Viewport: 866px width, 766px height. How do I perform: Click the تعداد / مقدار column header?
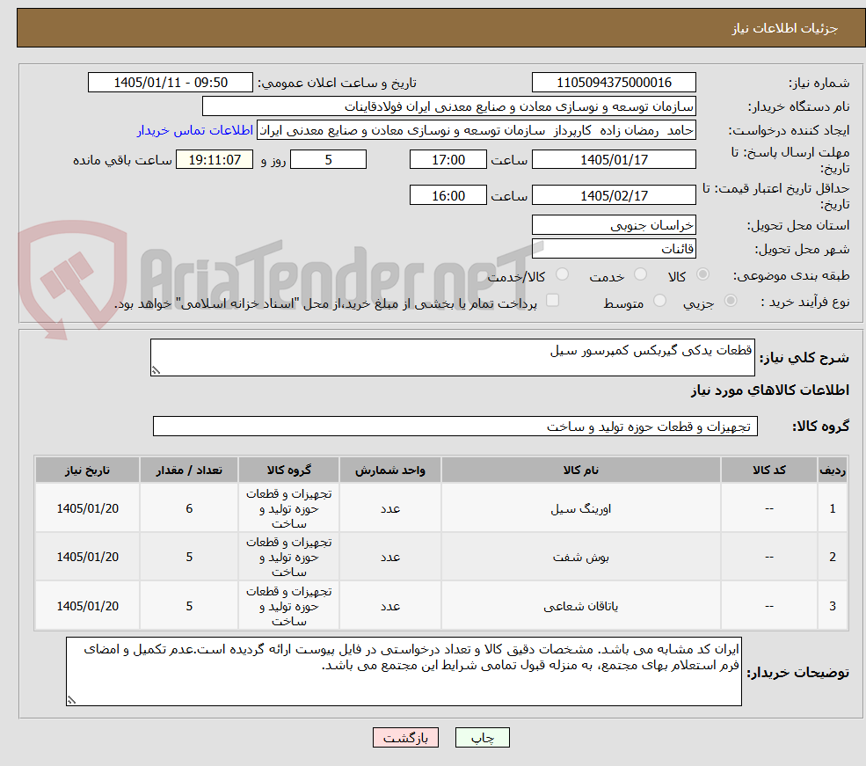click(x=189, y=470)
